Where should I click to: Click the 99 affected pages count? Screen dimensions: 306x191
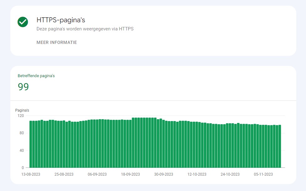(x=23, y=87)
